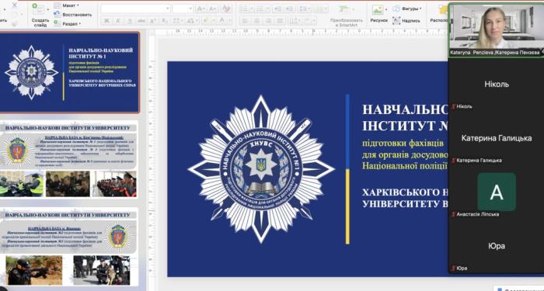Open the Character Spacing dropdown
This screenshot has height=291, width=544.
(x=177, y=20)
